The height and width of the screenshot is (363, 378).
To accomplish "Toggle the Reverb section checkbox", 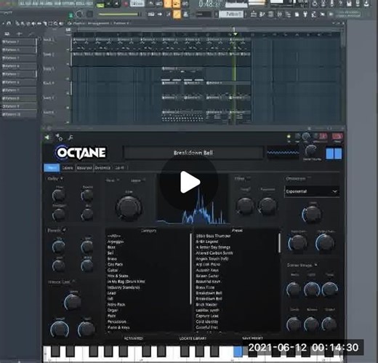I will (x=65, y=230).
